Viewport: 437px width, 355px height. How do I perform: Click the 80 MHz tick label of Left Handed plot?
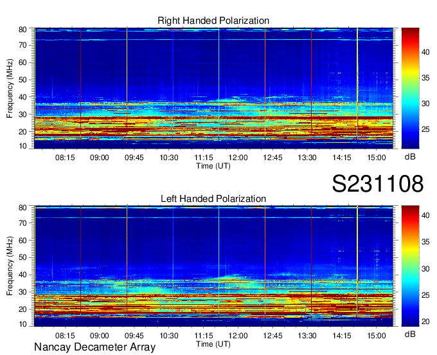[22, 208]
